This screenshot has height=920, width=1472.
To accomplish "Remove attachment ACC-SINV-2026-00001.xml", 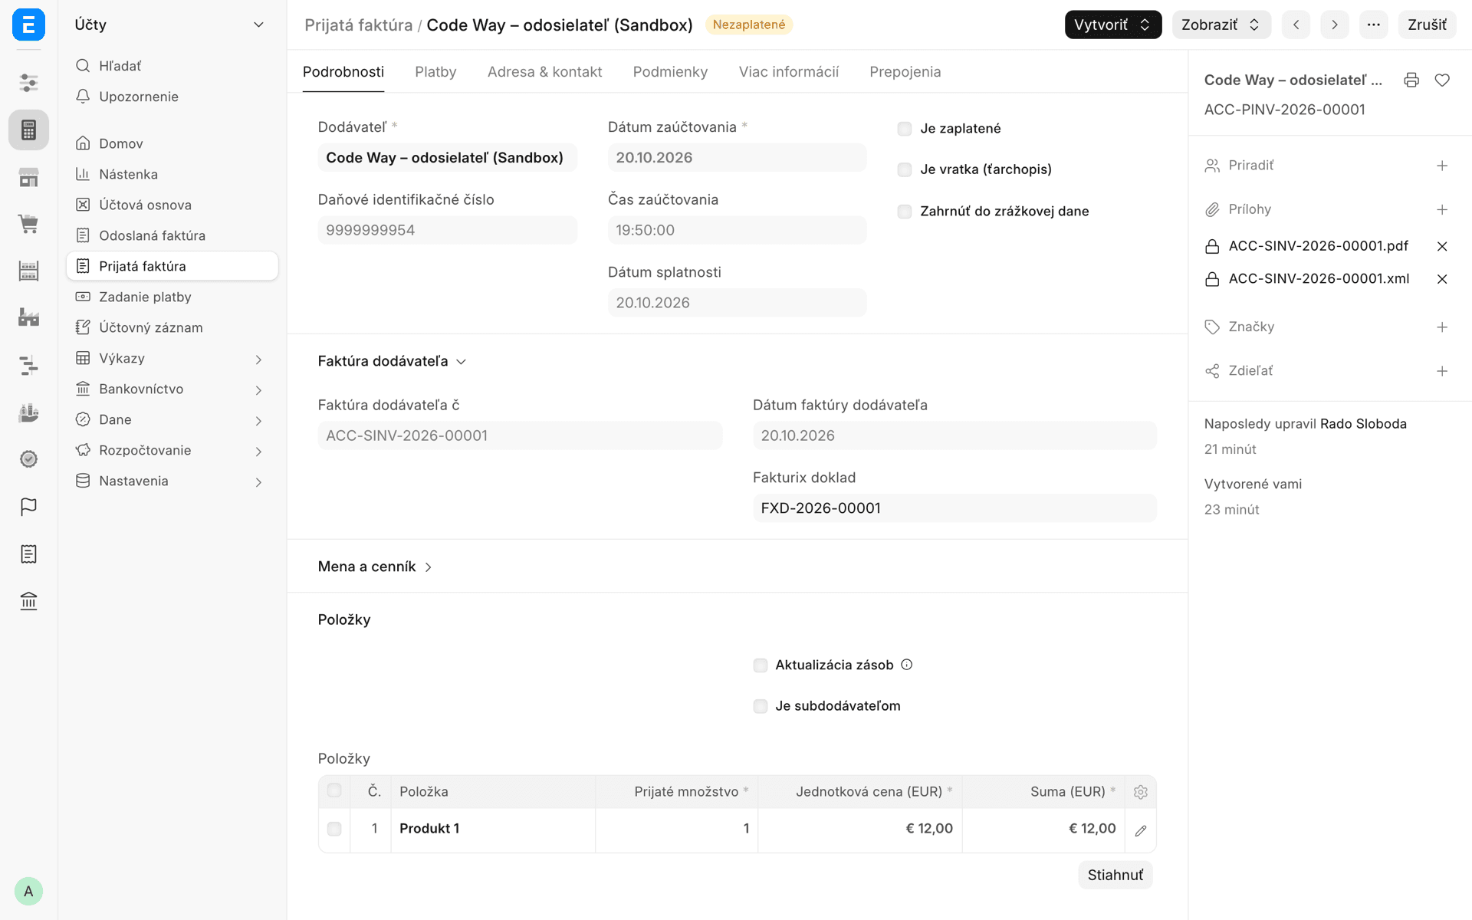I will (x=1442, y=279).
